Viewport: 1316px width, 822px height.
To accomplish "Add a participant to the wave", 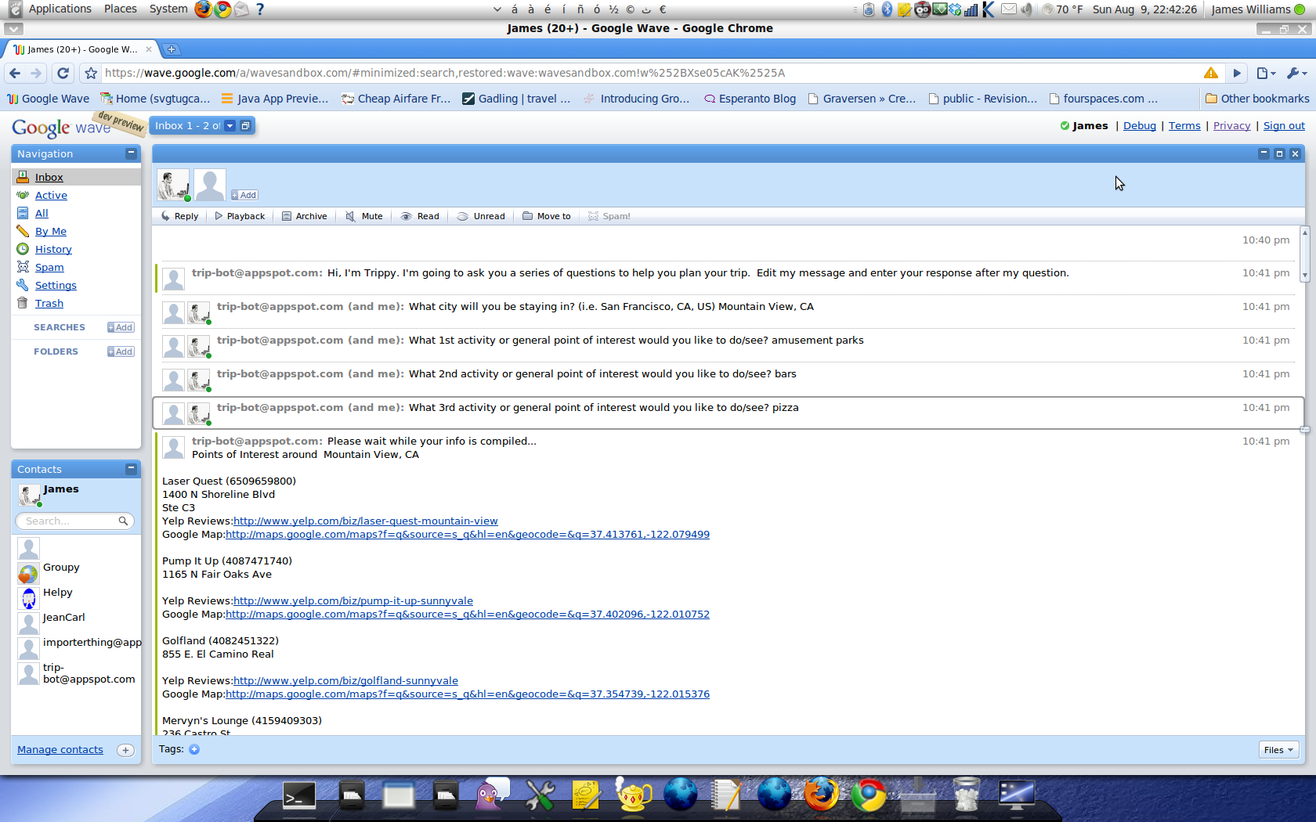I will 244,195.
